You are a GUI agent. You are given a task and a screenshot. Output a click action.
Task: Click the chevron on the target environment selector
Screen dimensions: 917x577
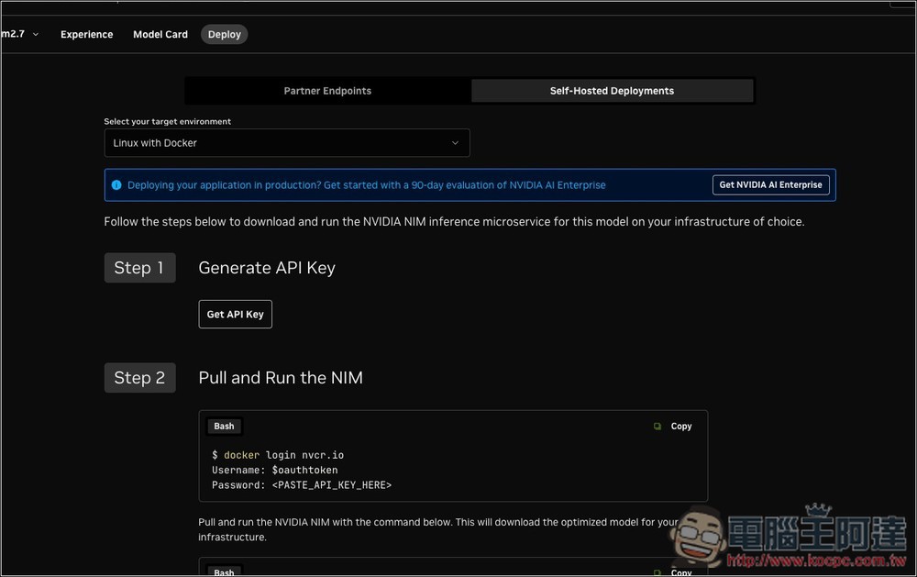pos(455,143)
